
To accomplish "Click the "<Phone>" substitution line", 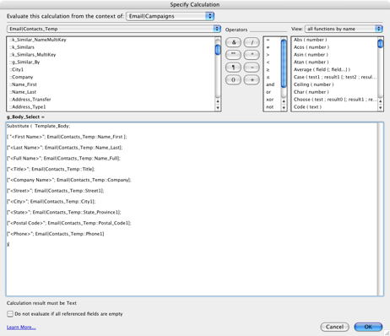I will tap(56, 234).
